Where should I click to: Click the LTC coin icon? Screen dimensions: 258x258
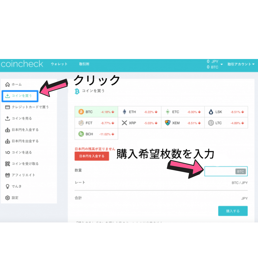point(211,123)
